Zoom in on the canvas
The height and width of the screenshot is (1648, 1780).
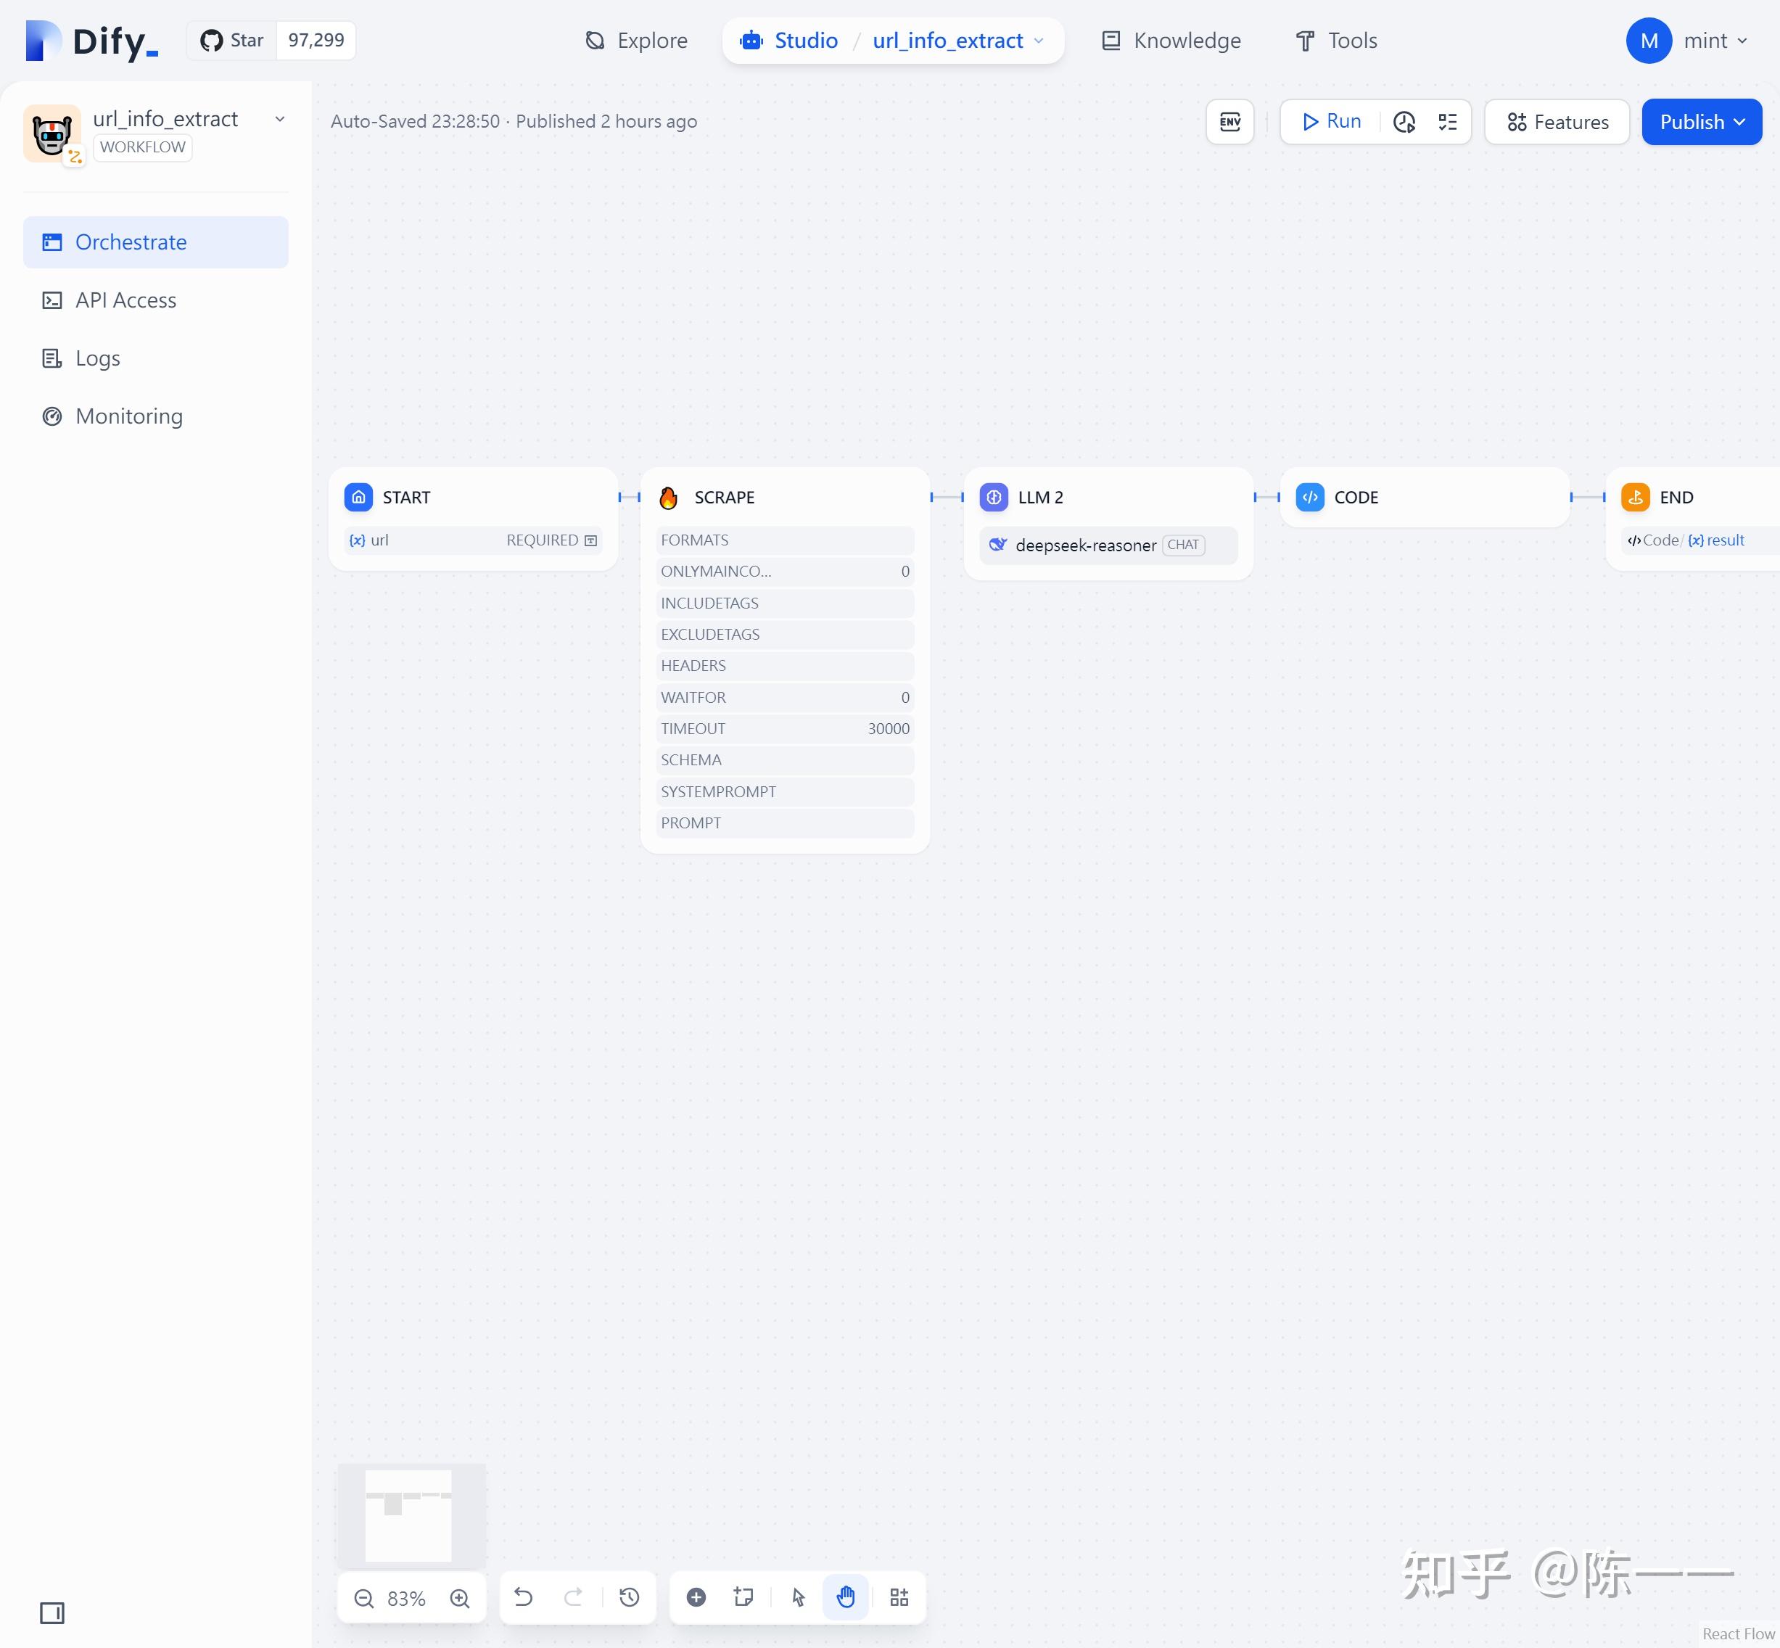coord(460,1598)
